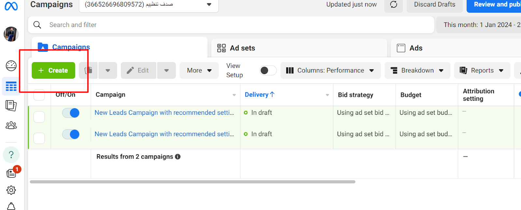Open the Columns: Performance dropdown
The height and width of the screenshot is (210, 521).
click(330, 71)
